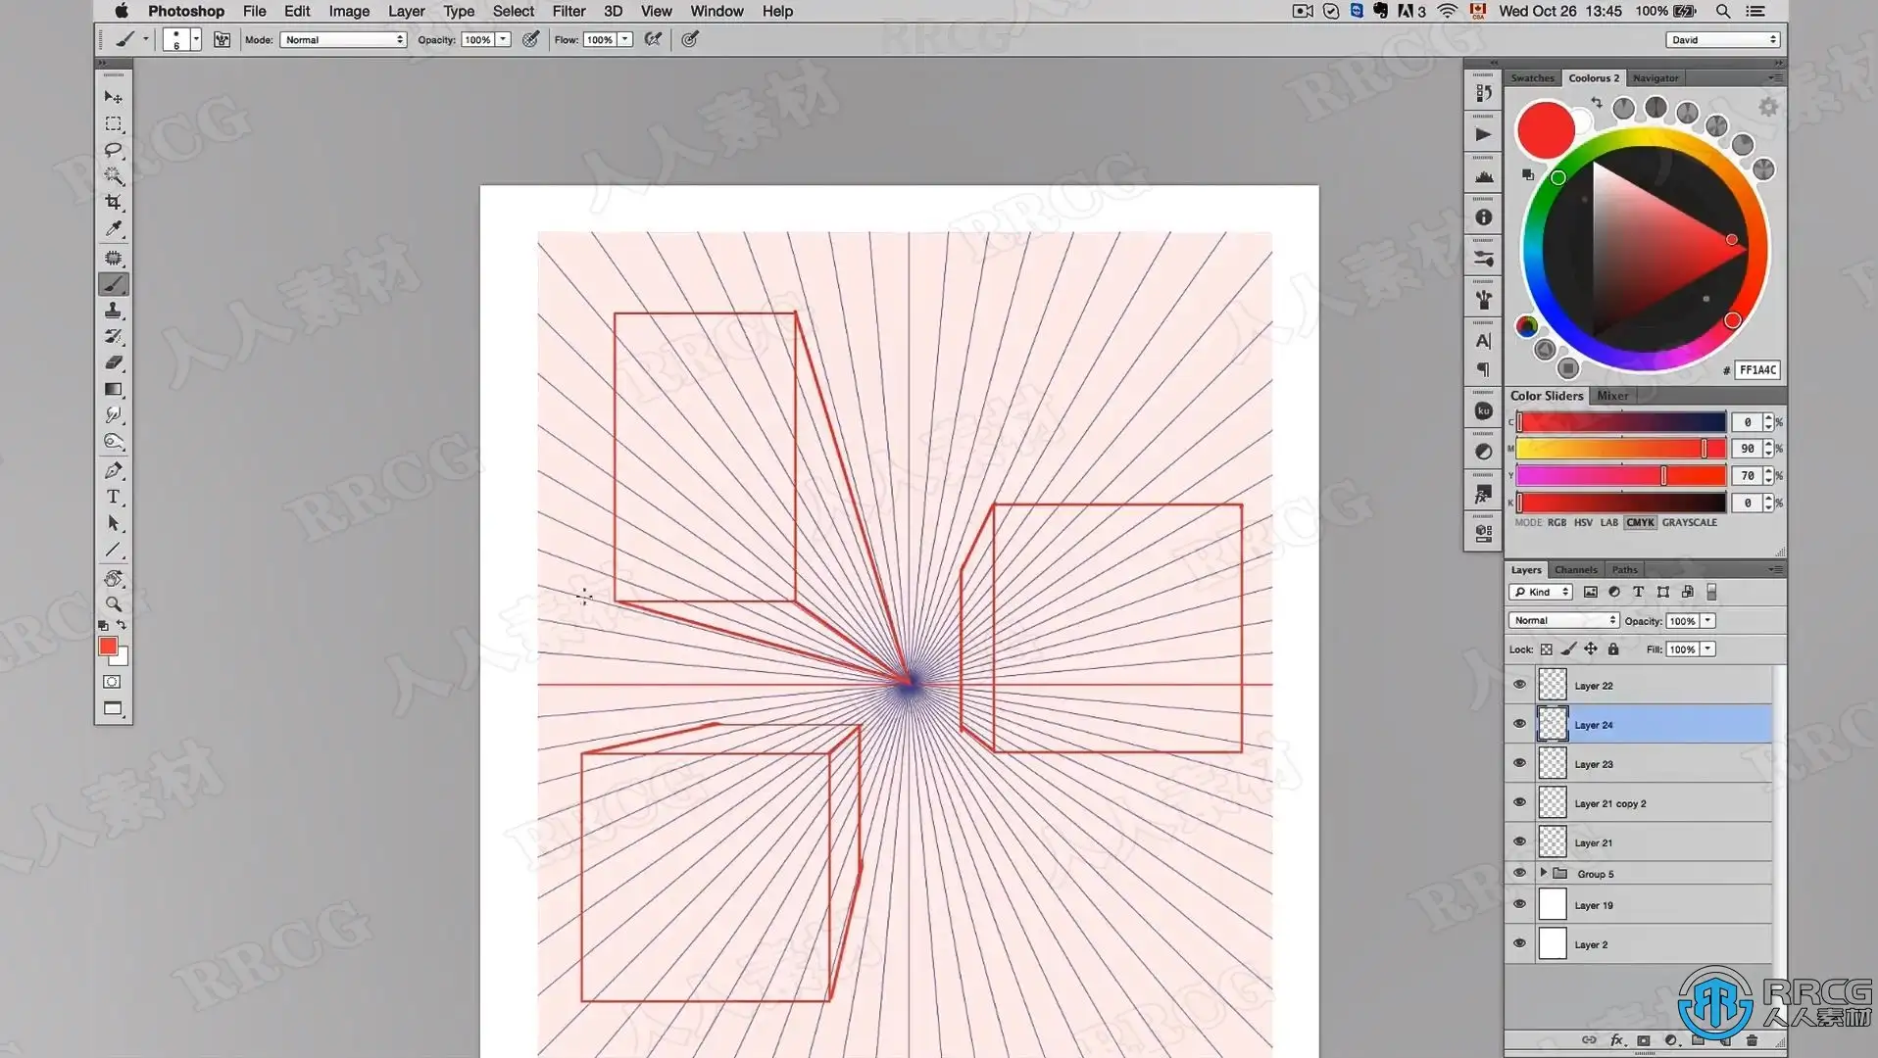Open the layer blend mode dropdown
This screenshot has height=1058, width=1878.
point(1563,620)
